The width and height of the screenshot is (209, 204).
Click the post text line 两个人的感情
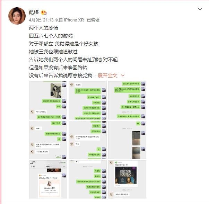(44, 28)
